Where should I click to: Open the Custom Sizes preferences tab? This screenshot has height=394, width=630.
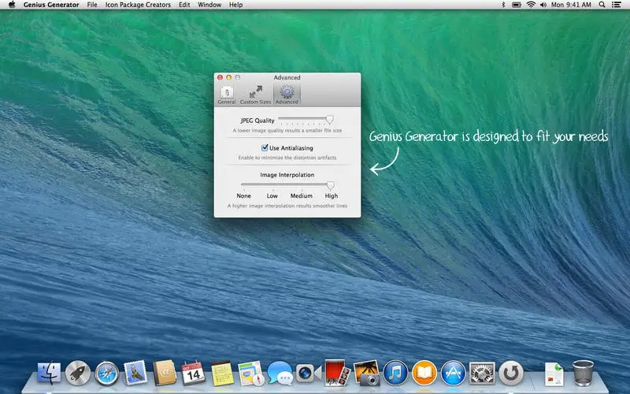255,95
